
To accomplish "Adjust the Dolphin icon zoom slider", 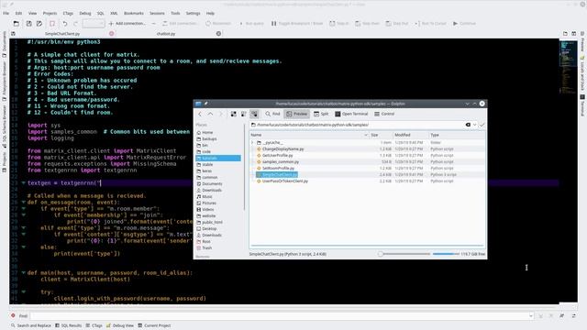I will click(404, 254).
